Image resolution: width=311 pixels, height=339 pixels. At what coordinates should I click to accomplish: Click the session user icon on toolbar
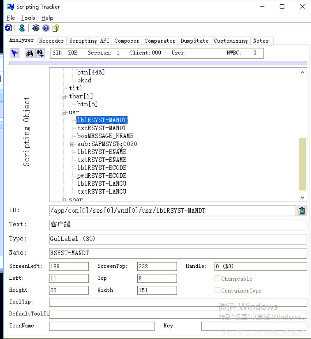22,28
